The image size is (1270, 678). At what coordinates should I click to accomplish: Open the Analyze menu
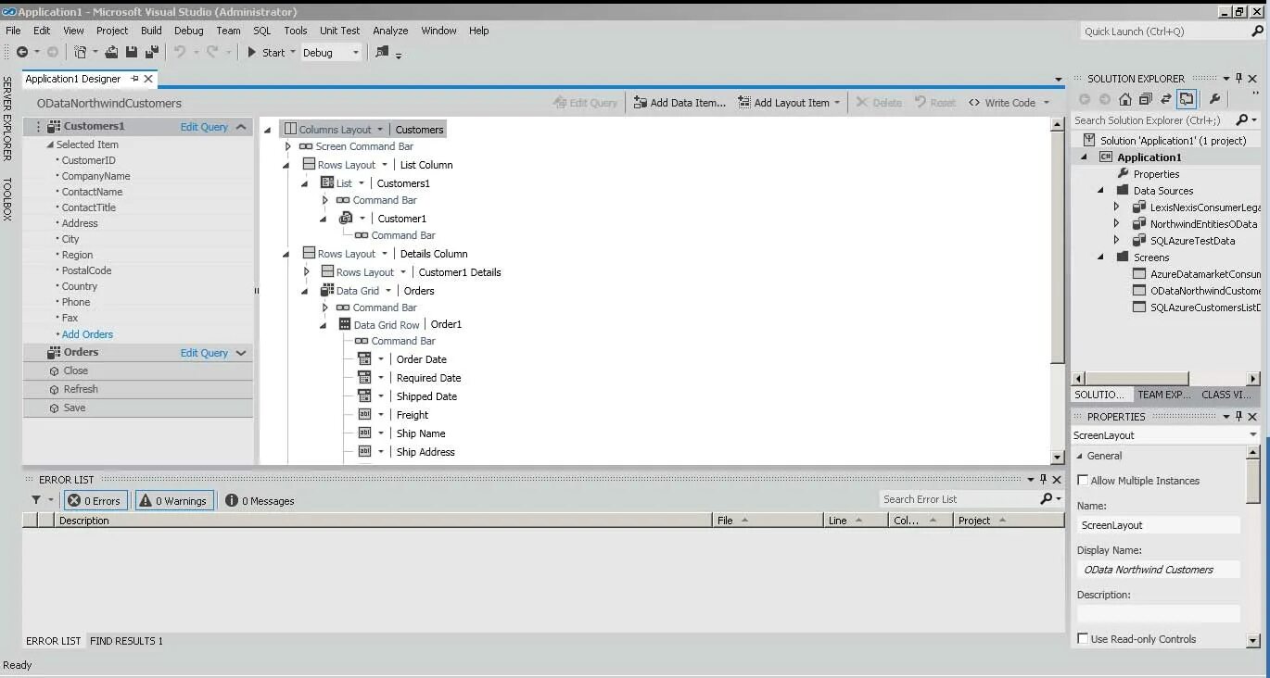pyautogui.click(x=390, y=31)
